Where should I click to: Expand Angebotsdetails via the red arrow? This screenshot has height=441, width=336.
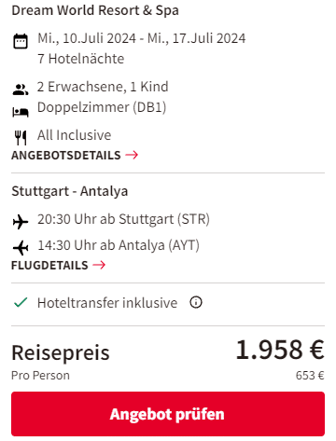pyautogui.click(x=132, y=155)
